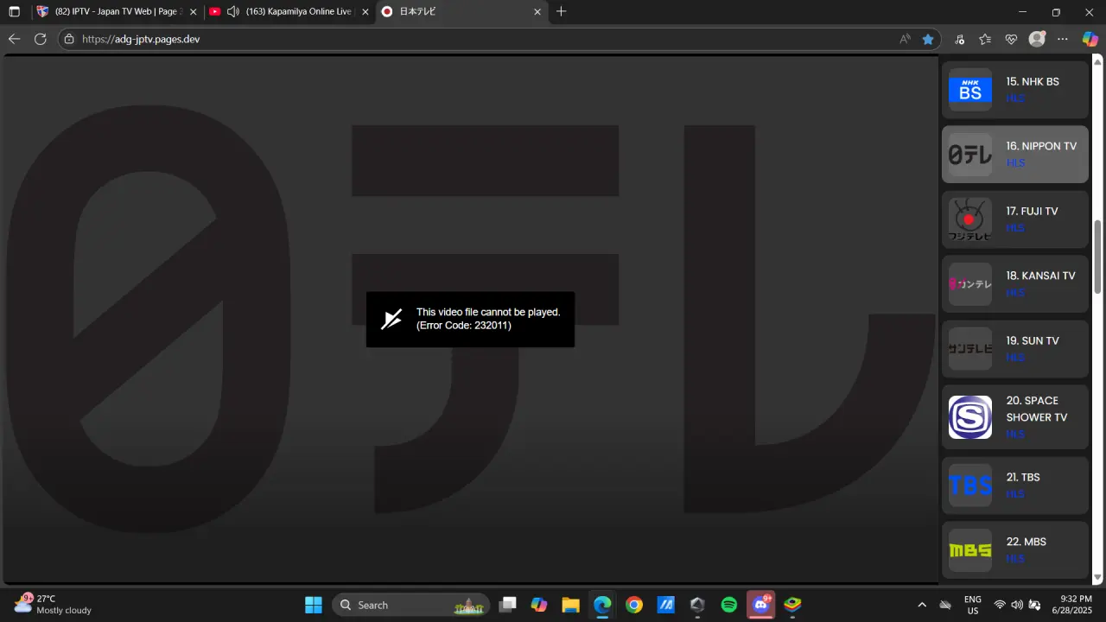Show hidden system tray icons
Screen dimensions: 1106x622
(x=922, y=605)
